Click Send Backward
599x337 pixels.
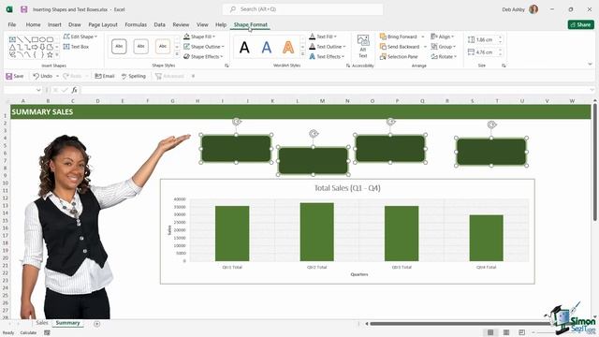pyautogui.click(x=400, y=47)
